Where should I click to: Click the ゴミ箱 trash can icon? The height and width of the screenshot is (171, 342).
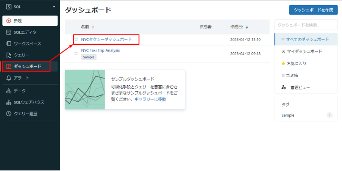283,75
